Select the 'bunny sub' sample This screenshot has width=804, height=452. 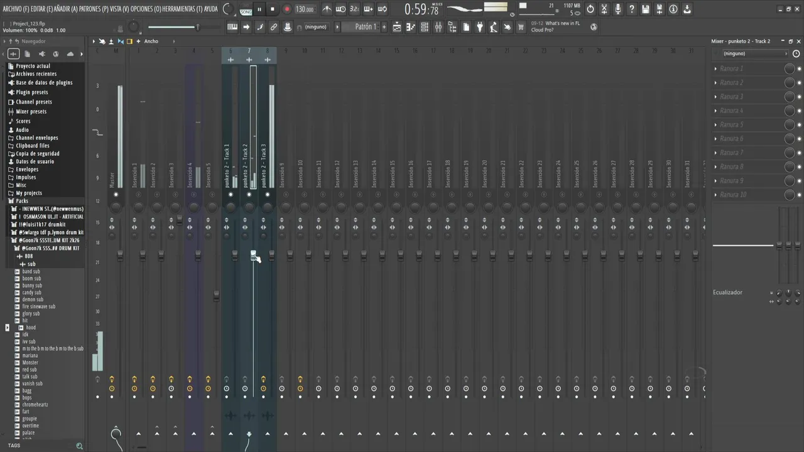[32, 286]
